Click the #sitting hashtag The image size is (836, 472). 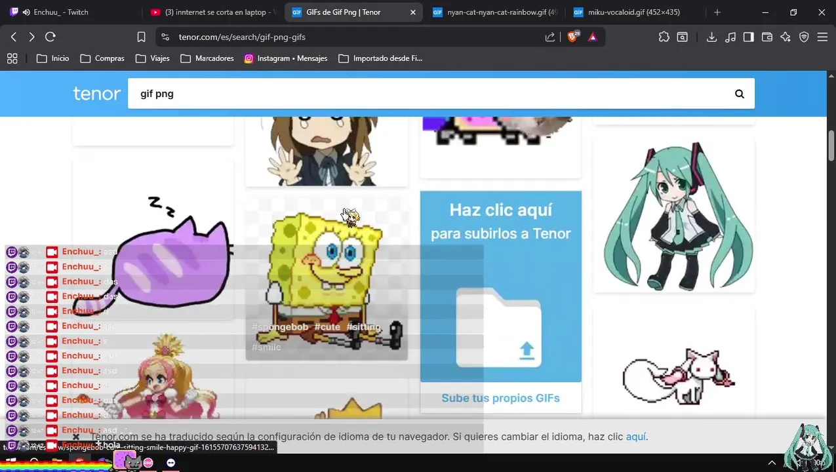pos(363,327)
